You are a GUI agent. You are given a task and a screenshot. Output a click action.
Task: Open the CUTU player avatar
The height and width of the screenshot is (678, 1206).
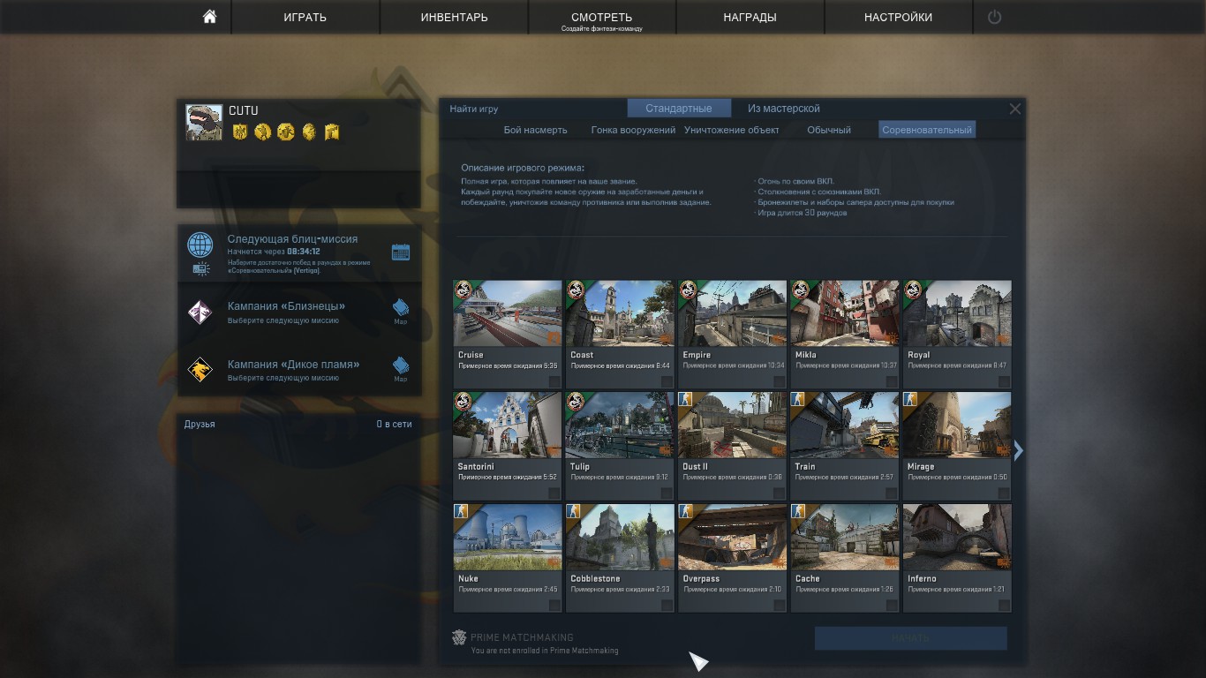(x=204, y=123)
